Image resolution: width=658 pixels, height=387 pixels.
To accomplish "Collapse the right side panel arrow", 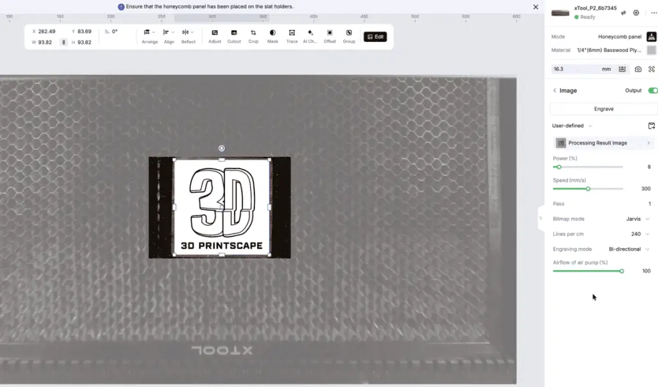I will 540,219.
